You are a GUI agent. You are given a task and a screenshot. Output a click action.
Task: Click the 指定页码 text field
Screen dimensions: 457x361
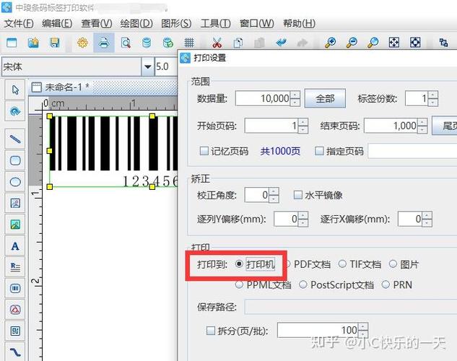click(x=412, y=151)
